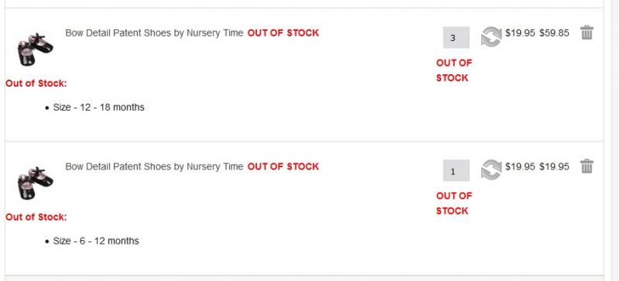Click OUT OF STOCK warning under quantity 1

tap(453, 204)
